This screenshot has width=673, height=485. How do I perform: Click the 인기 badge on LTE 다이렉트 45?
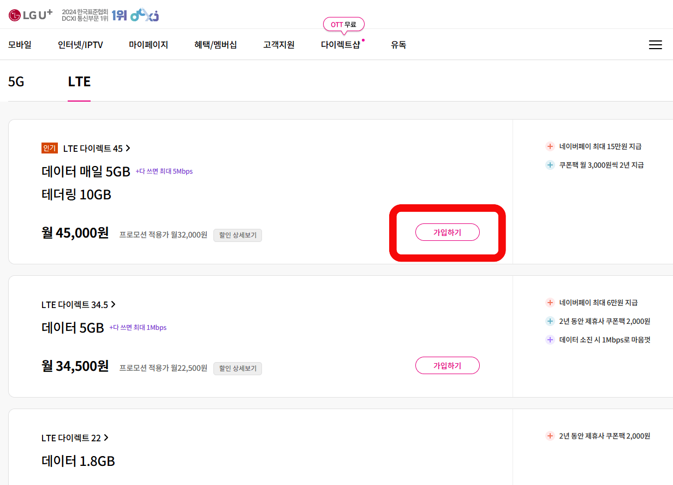49,148
